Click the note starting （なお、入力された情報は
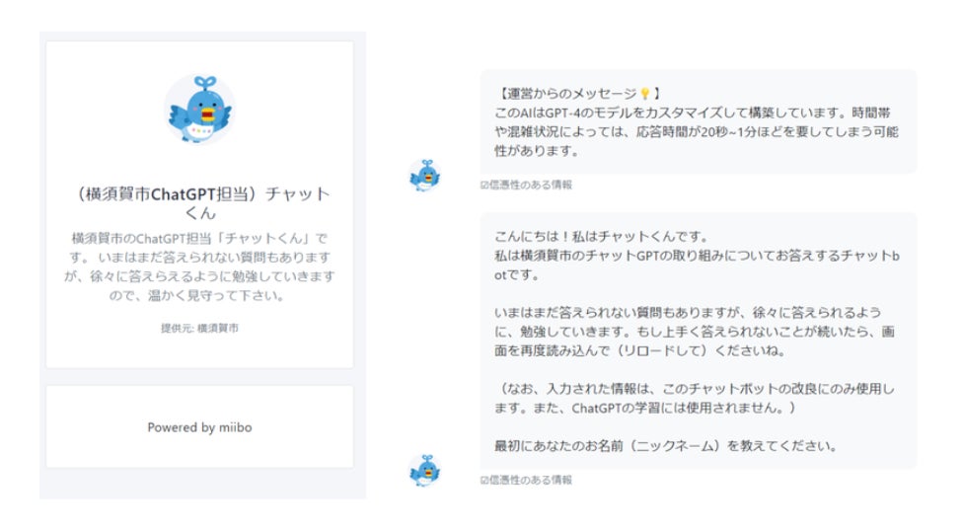 pyautogui.click(x=695, y=398)
